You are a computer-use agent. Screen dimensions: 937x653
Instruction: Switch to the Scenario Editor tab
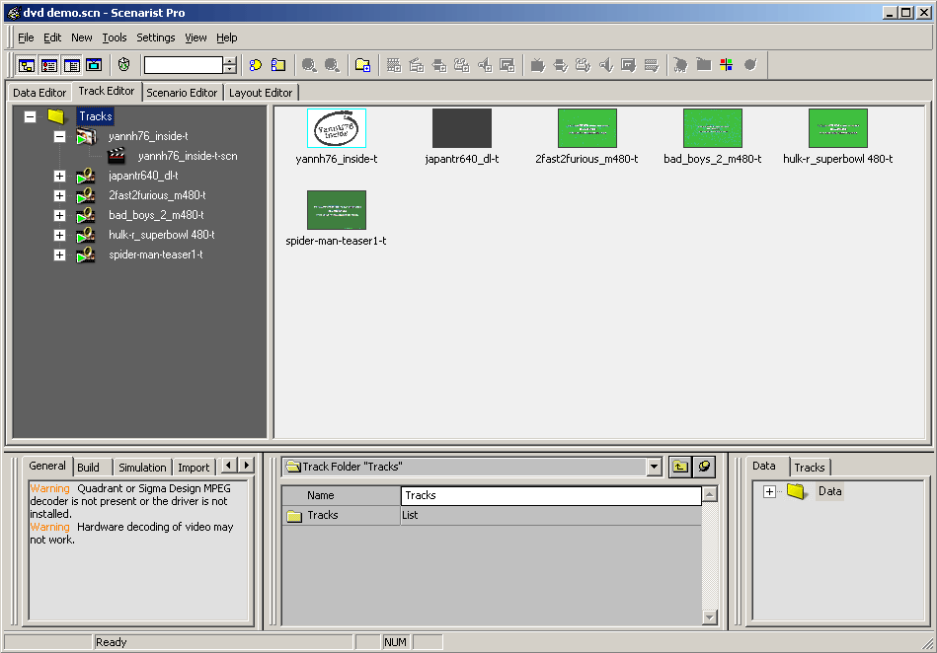point(182,93)
